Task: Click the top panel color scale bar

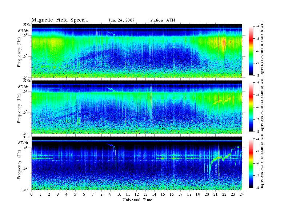Action: coord(251,51)
